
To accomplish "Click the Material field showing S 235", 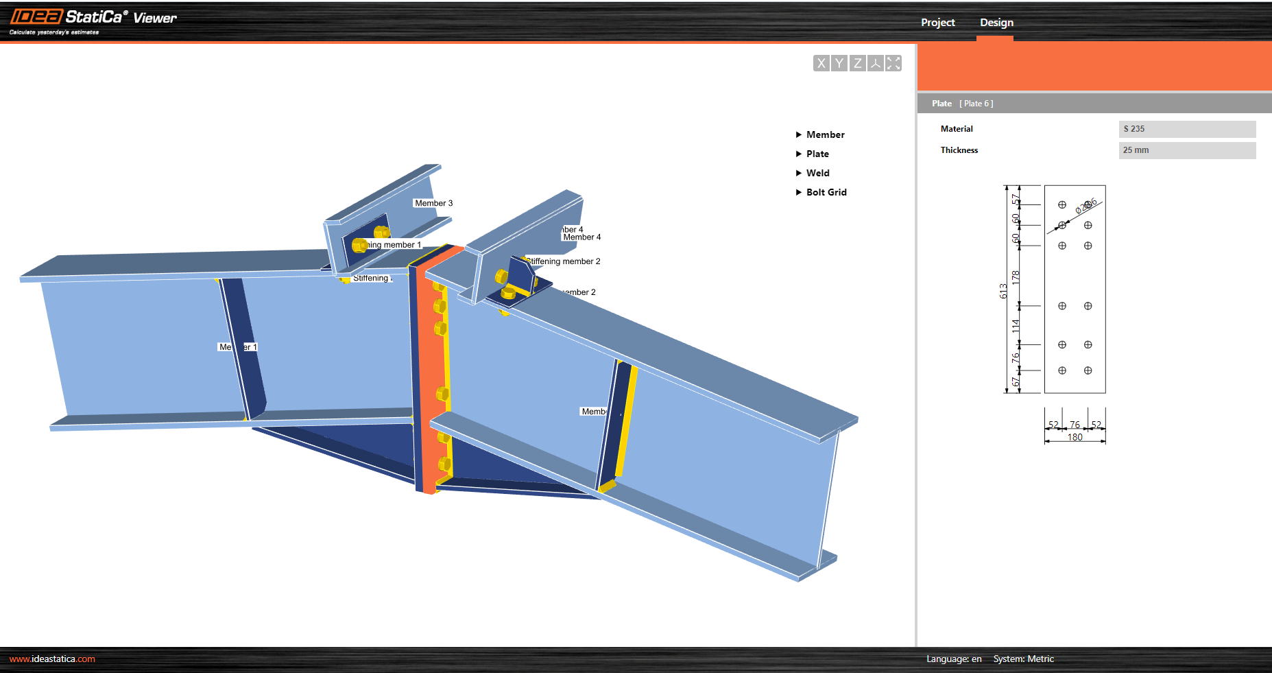I will click(x=1187, y=129).
